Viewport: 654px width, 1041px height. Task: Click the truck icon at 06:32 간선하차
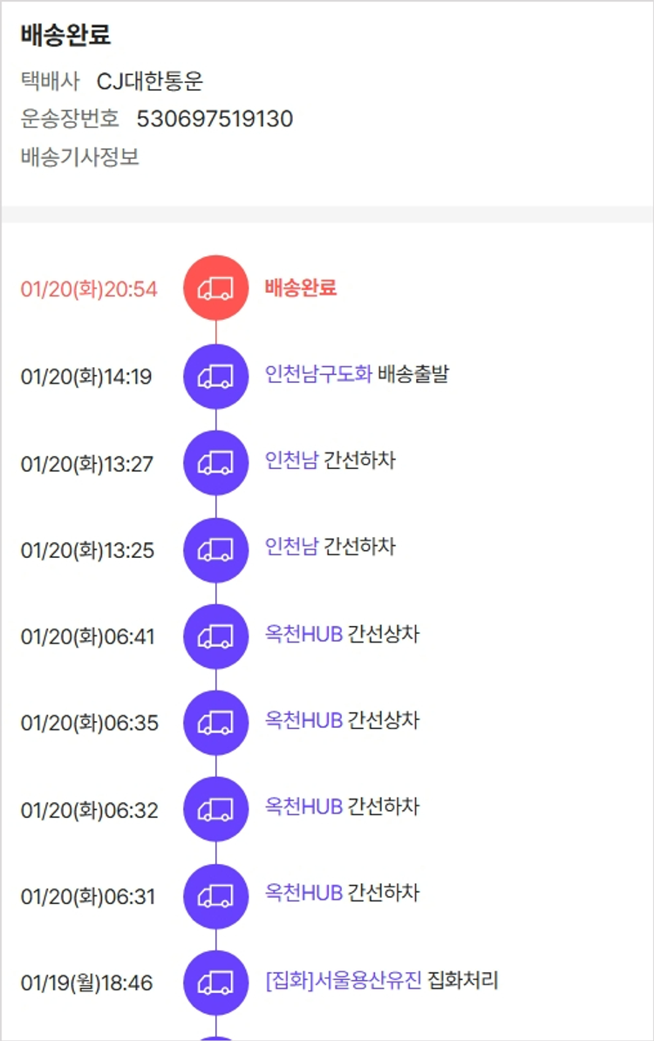point(215,810)
